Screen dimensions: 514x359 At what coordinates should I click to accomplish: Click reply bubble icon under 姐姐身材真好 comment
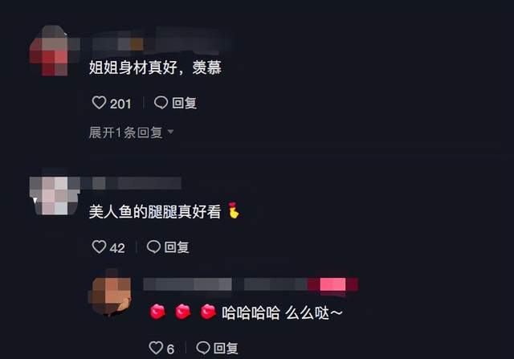pyautogui.click(x=161, y=103)
